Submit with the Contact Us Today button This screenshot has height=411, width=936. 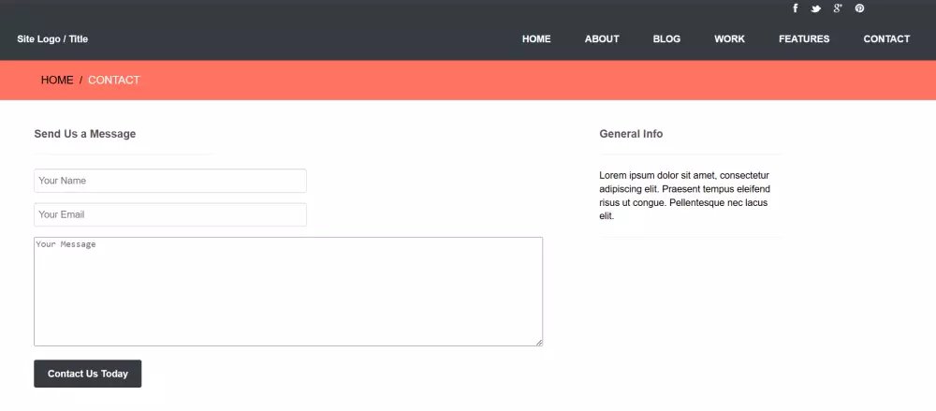coord(88,374)
